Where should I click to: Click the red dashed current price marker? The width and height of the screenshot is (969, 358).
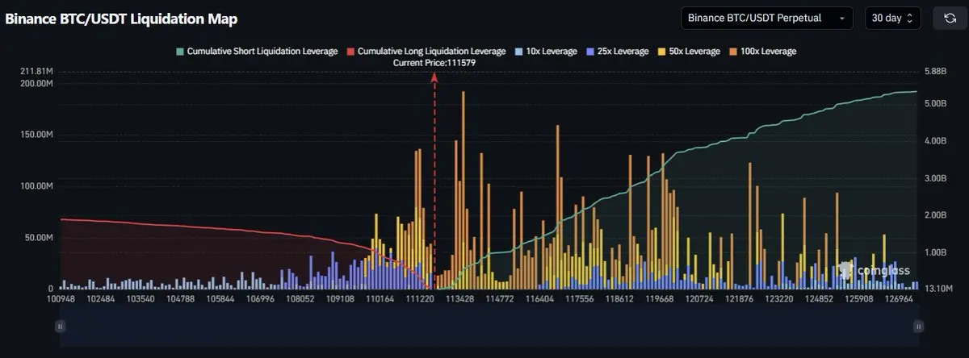pyautogui.click(x=434, y=181)
